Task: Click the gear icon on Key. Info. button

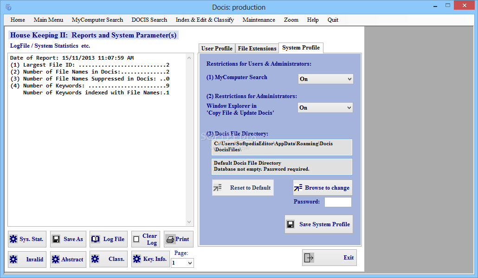Action: click(137, 259)
